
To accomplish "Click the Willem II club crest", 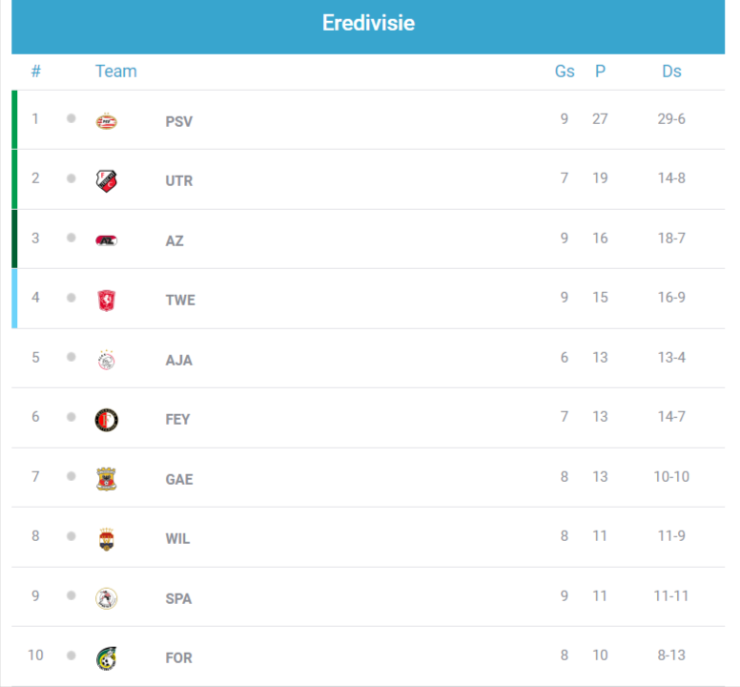I will pyautogui.click(x=107, y=538).
